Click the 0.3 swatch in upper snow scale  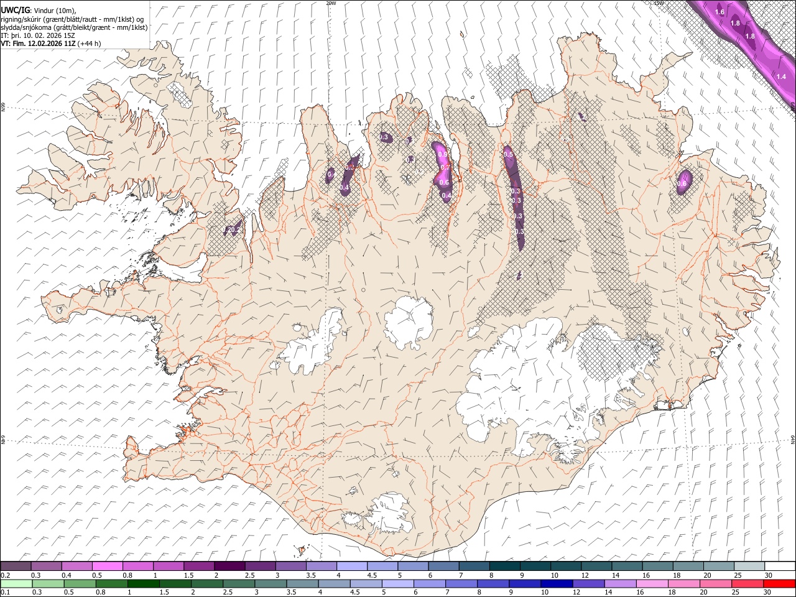coord(46,566)
